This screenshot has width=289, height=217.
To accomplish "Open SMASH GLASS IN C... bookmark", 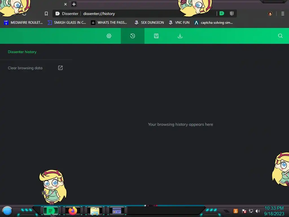I will (x=67, y=23).
